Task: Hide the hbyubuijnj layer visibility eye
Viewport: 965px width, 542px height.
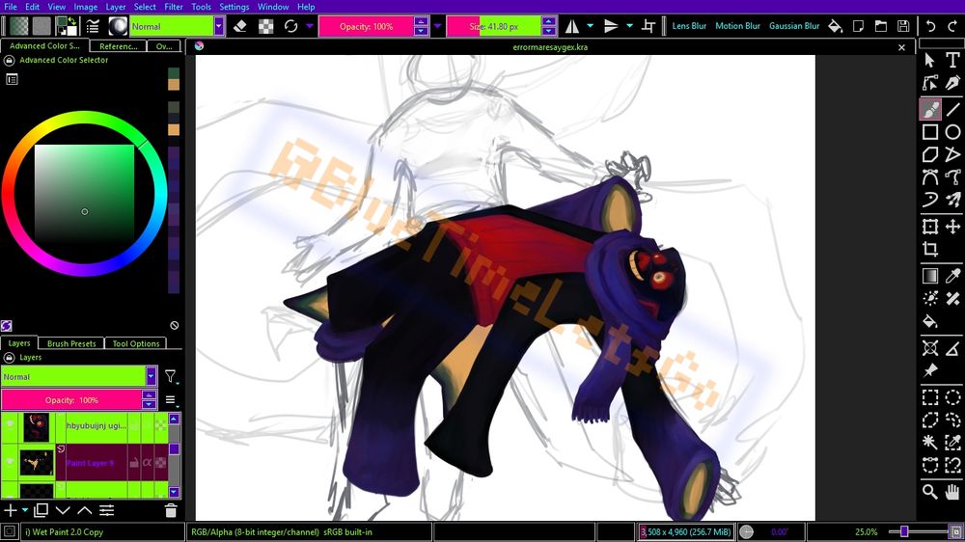Action: (10, 425)
